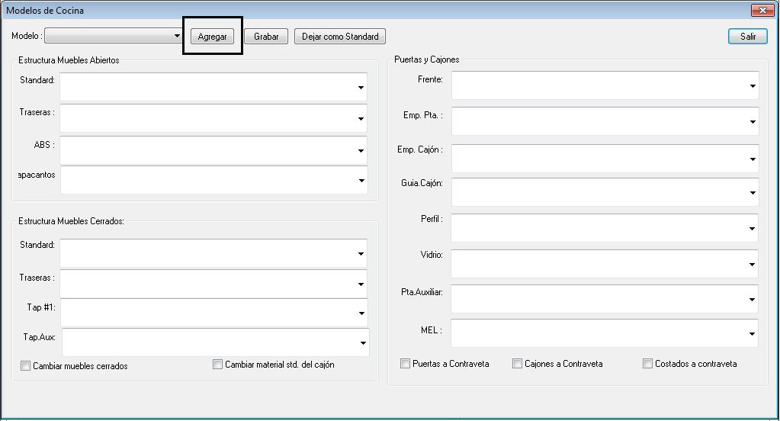Viewport: 780px width, 421px height.
Task: Expand the Tap #1 dropdown
Action: coord(214,313)
